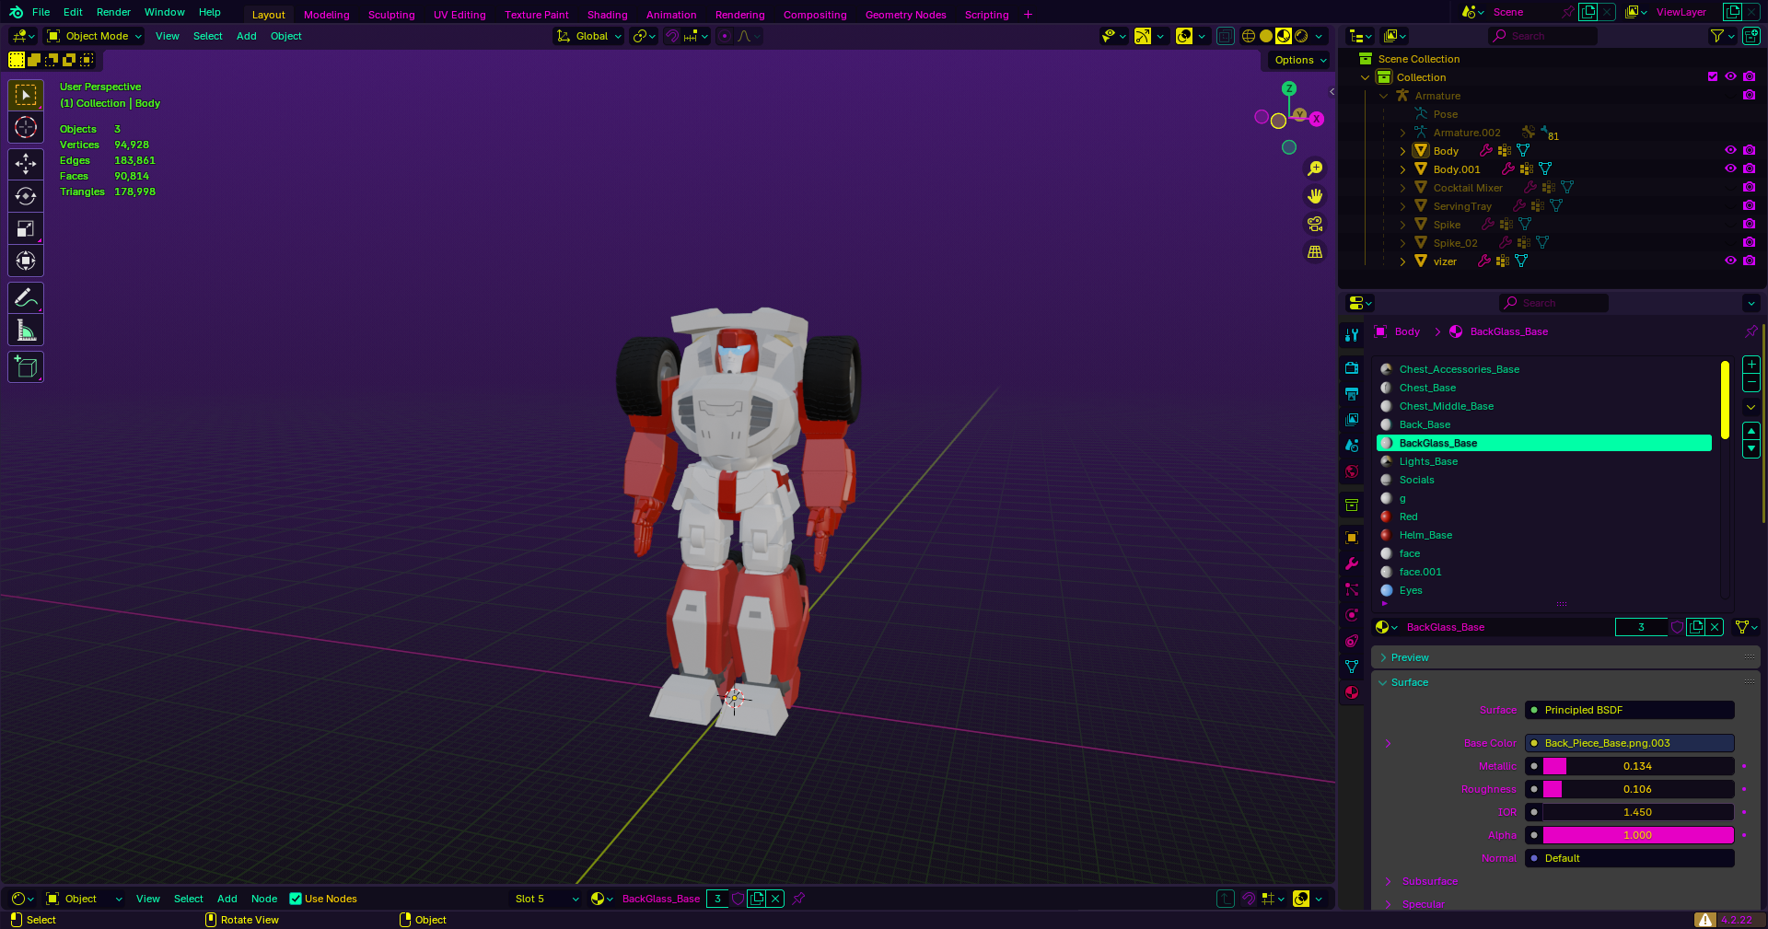Toggle X-ray mode in viewport header
Screen dimensions: 1768x929
[x=1226, y=36]
